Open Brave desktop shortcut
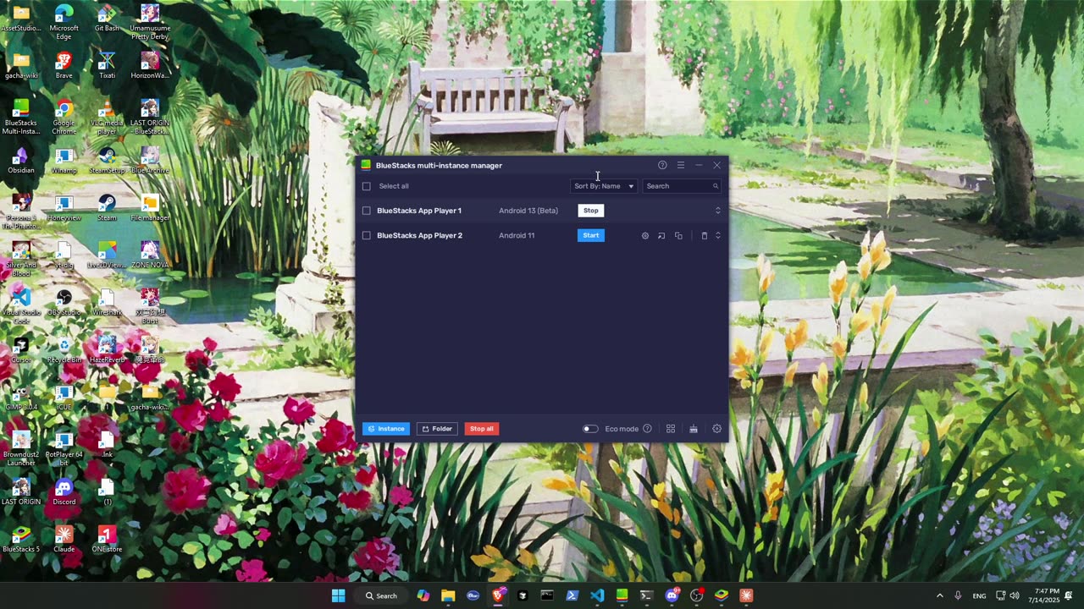This screenshot has height=609, width=1084. point(64,65)
